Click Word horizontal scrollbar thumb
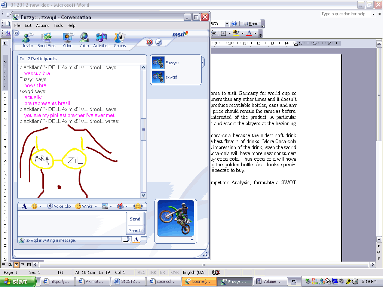This screenshot has width=383, height=287. [x=204, y=265]
